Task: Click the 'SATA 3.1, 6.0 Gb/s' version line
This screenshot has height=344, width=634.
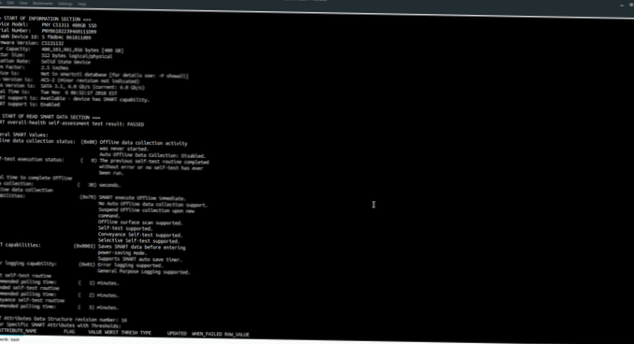Action: tap(93, 87)
